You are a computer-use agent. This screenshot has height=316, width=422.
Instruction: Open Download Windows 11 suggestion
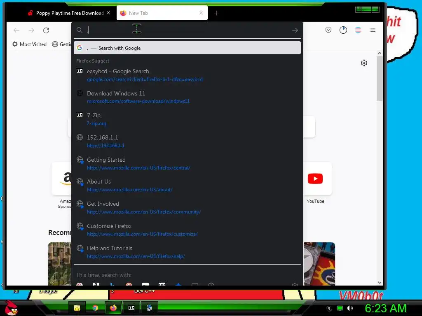[188, 97]
